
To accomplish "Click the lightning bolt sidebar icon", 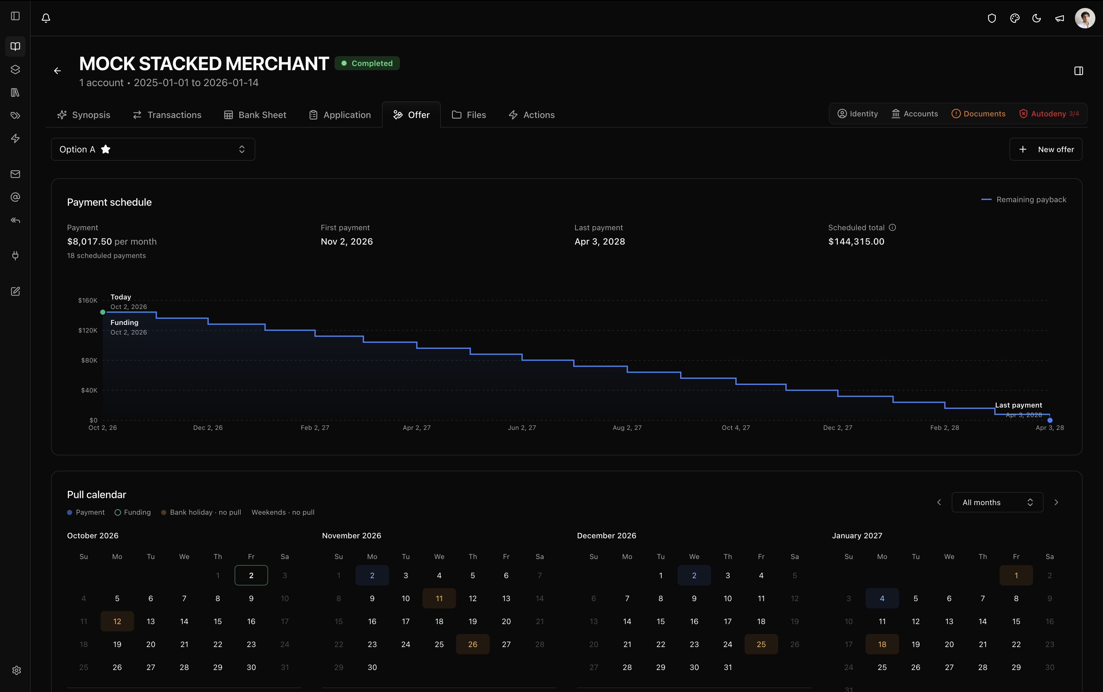I will [x=15, y=138].
